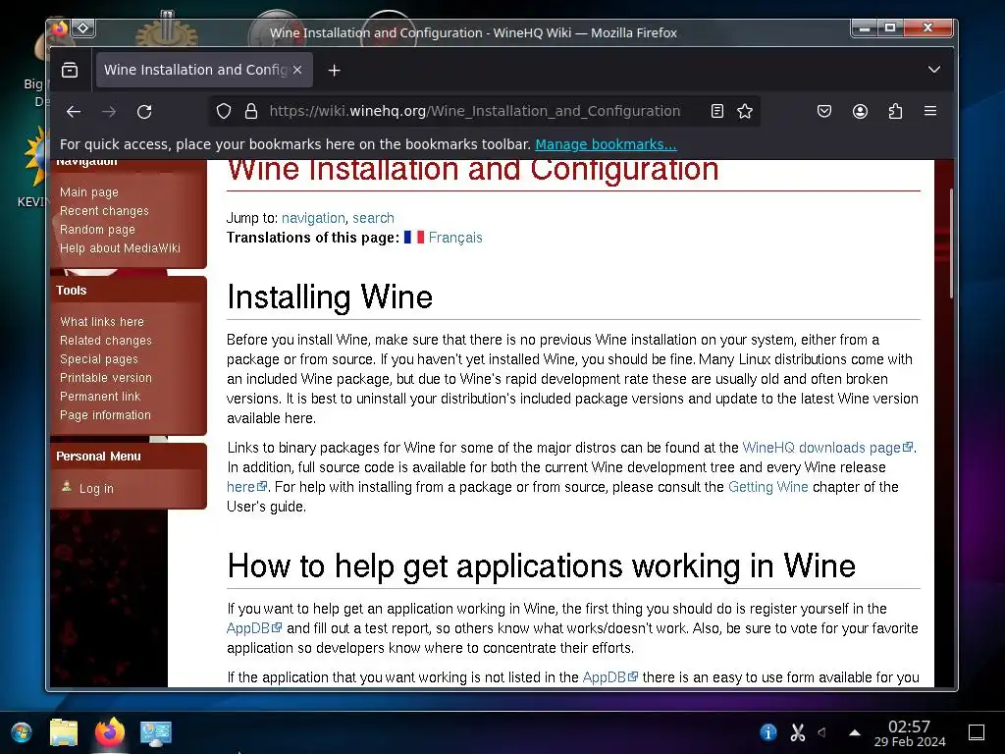Select the Wine Installation and Config tab
This screenshot has width=1005, height=754.
(204, 70)
